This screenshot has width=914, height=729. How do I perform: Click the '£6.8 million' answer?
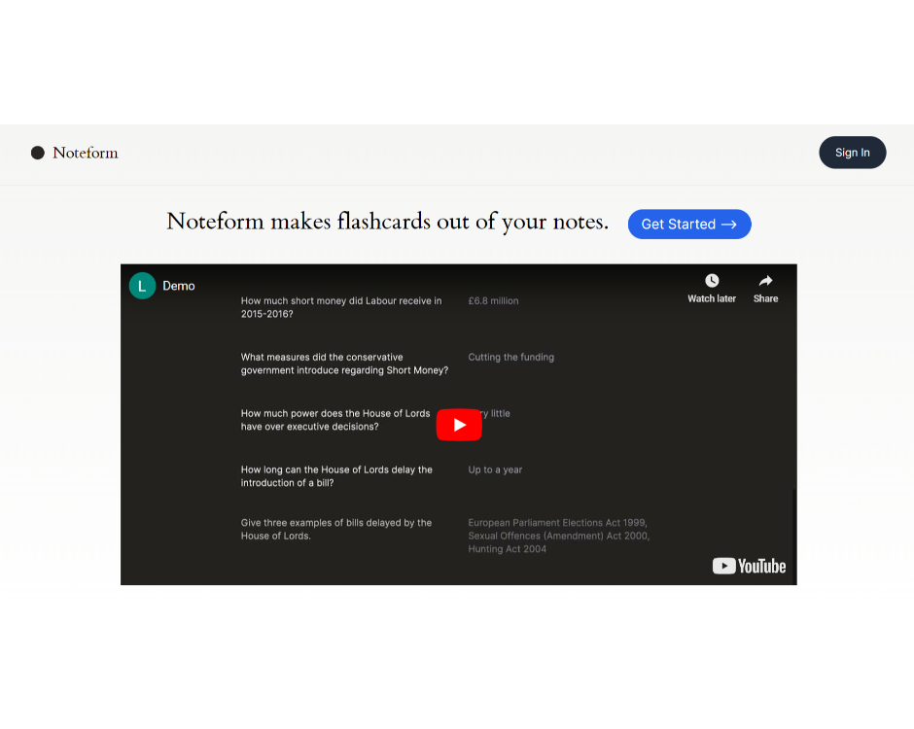coord(493,300)
